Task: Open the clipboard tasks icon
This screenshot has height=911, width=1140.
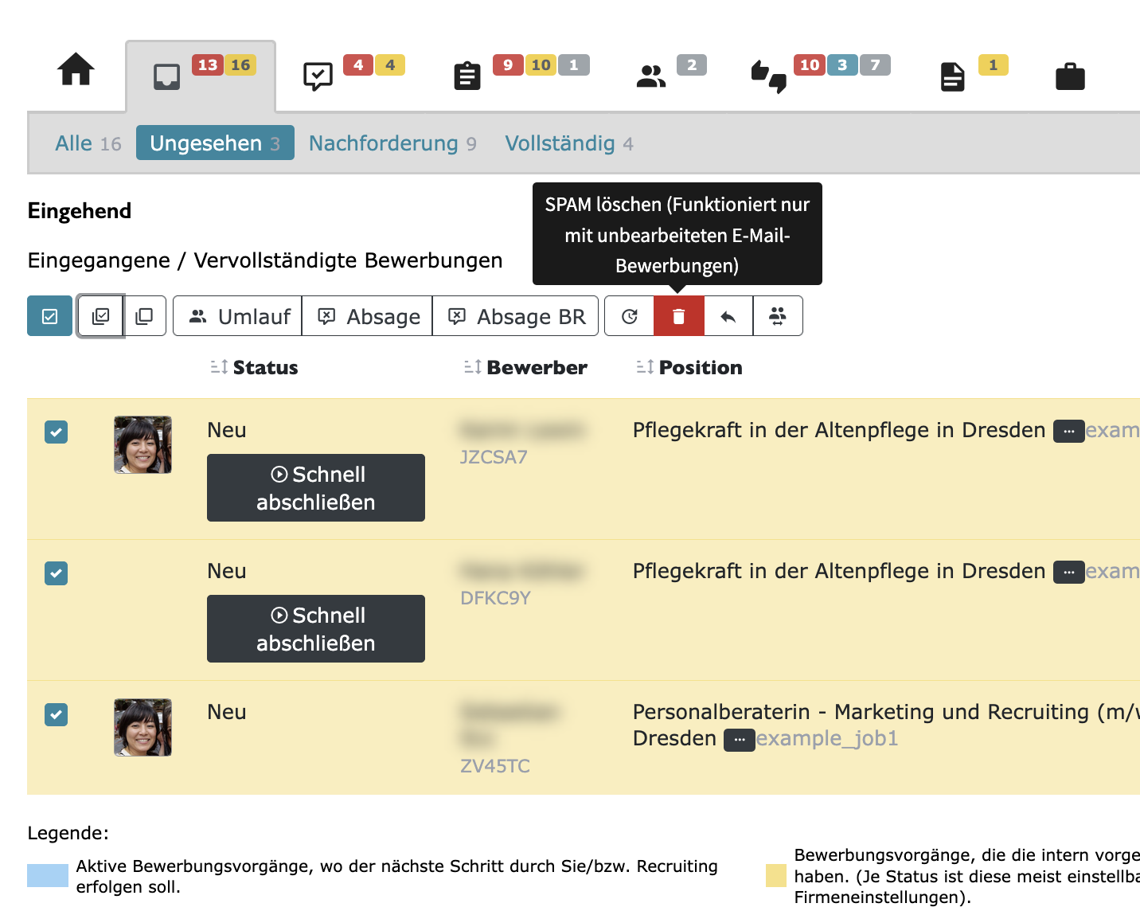Action: tap(467, 76)
